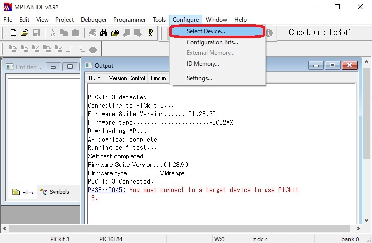Click the yellow question mark help icon
This screenshot has width=372, height=243.
(150, 33)
